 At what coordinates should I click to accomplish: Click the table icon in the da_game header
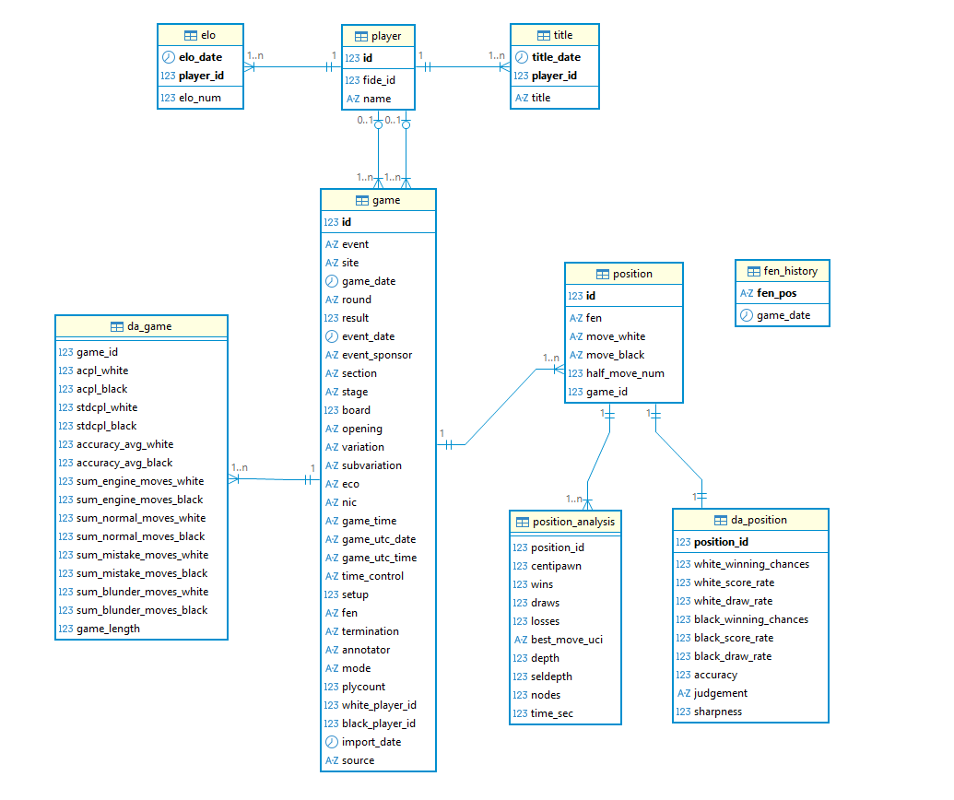[x=117, y=326]
